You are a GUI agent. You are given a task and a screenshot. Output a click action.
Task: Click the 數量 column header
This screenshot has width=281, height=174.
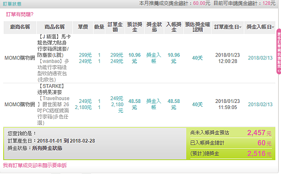(x=99, y=27)
